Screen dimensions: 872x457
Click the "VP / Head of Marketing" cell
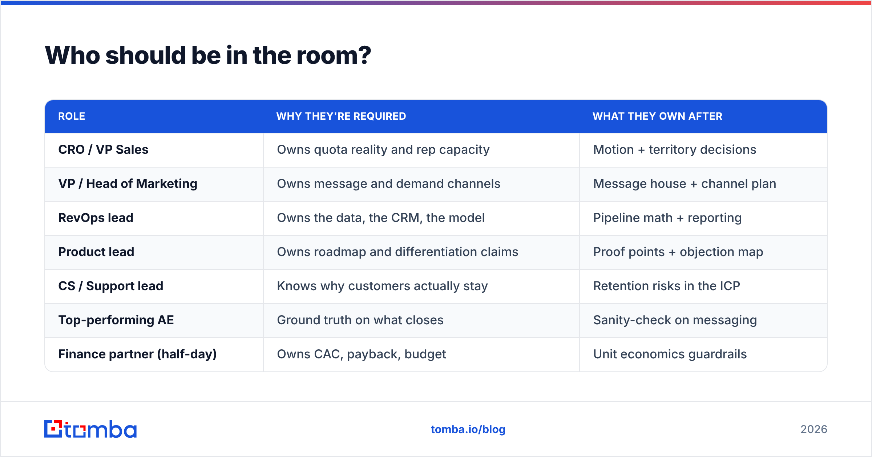click(154, 184)
